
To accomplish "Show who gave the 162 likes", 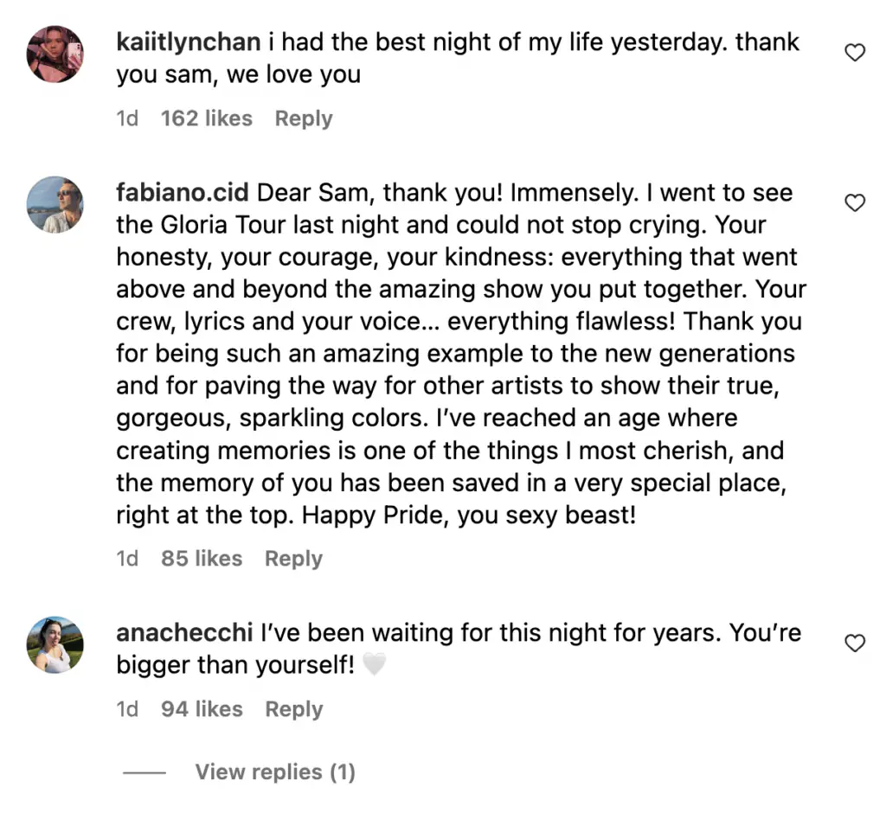I will pyautogui.click(x=207, y=118).
